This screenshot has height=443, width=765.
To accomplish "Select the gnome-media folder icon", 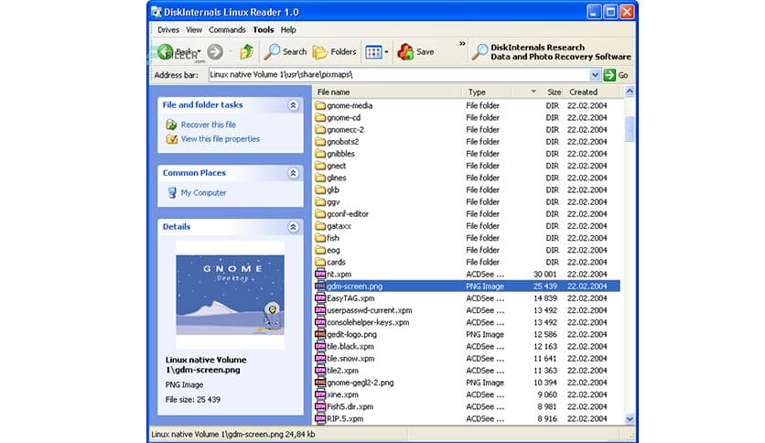I will pyautogui.click(x=320, y=105).
